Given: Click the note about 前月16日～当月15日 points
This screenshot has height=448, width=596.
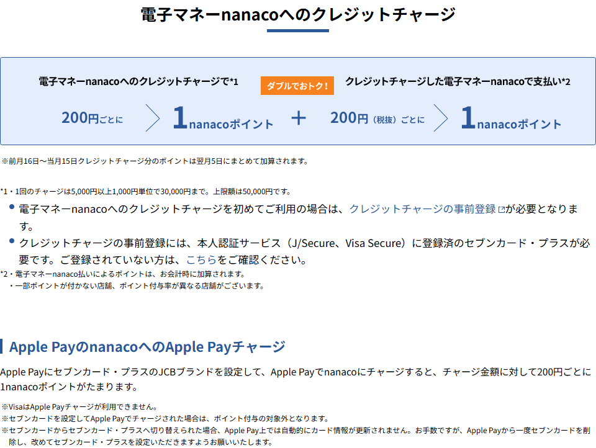Looking at the screenshot, I should (155, 161).
